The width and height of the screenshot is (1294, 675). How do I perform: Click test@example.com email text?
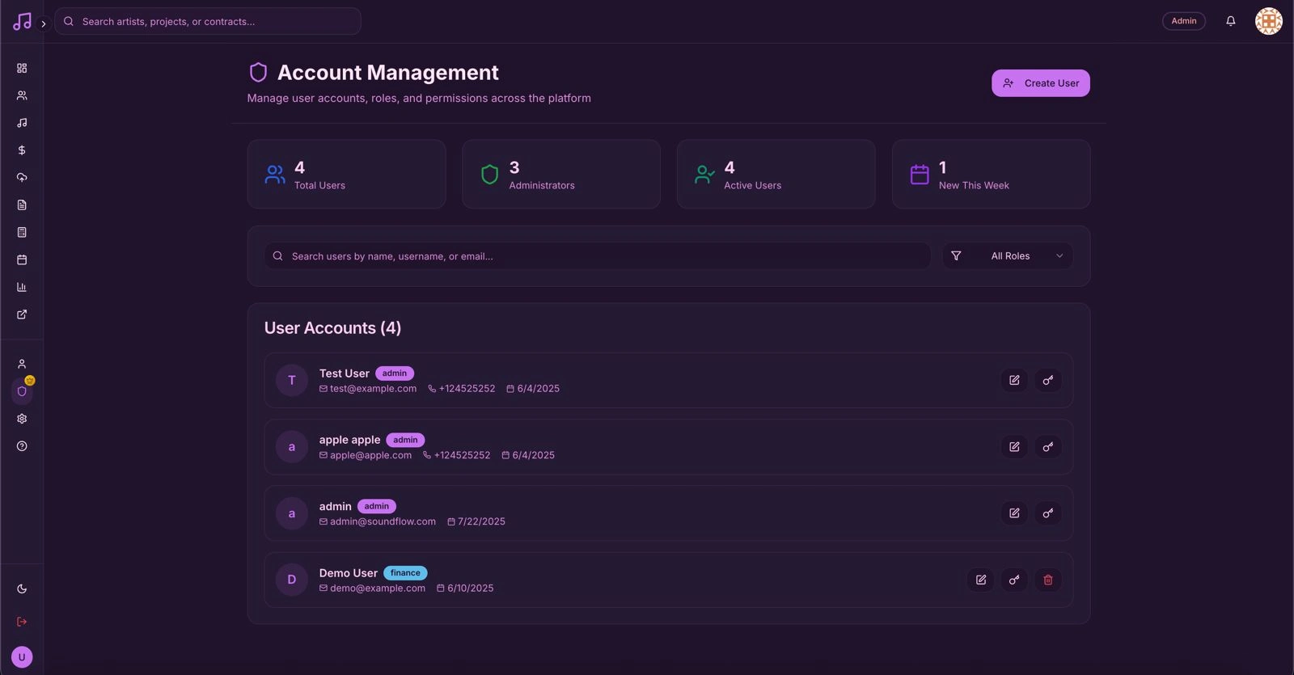coord(373,389)
